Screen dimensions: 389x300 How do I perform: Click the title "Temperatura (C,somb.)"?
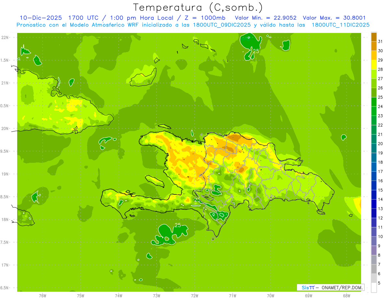198,7
